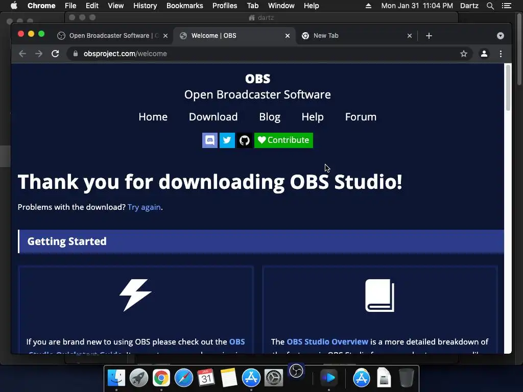Open the History menu
Viewport: 523px width, 392px height.
[x=145, y=6]
